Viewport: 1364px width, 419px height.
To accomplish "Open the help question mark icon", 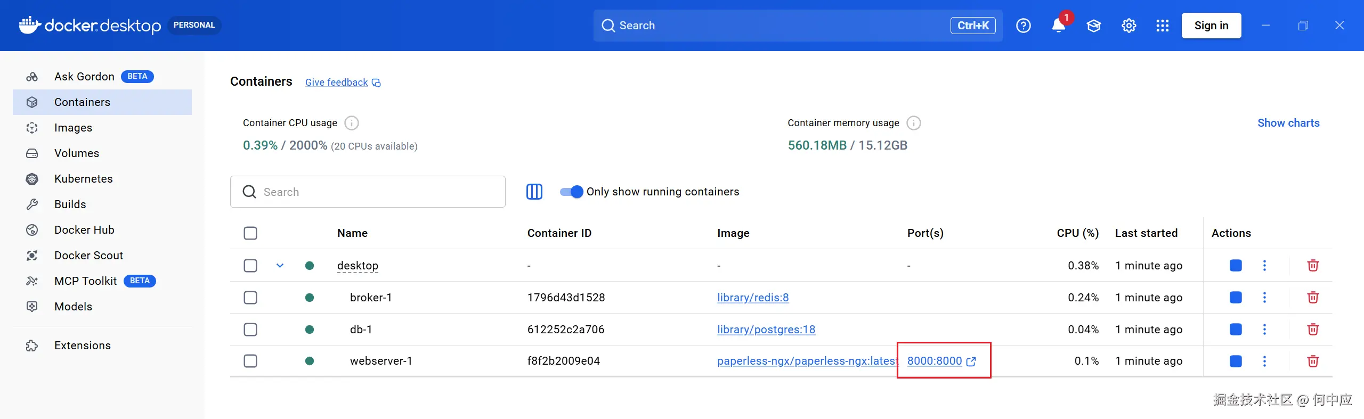I will pos(1023,26).
